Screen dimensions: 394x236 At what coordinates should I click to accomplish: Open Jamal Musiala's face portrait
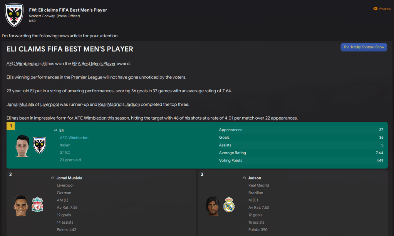point(21,206)
